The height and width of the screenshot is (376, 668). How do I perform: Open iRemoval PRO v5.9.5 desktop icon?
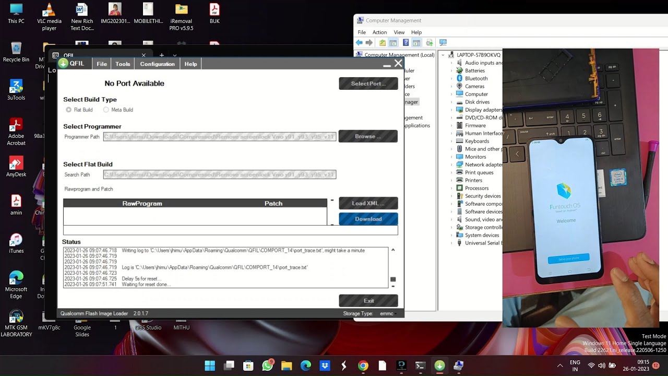pos(181,17)
